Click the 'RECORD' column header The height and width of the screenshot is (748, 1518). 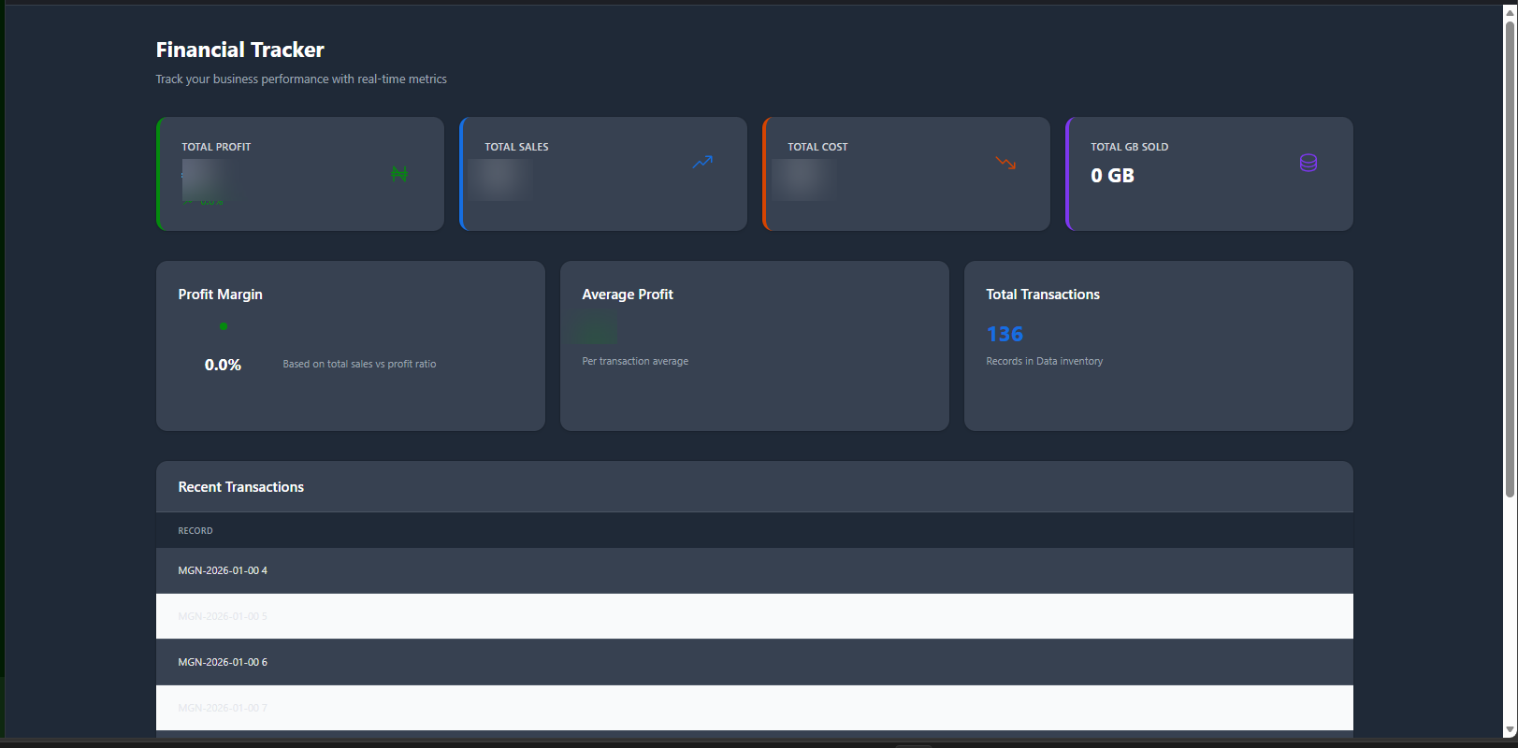coord(195,531)
